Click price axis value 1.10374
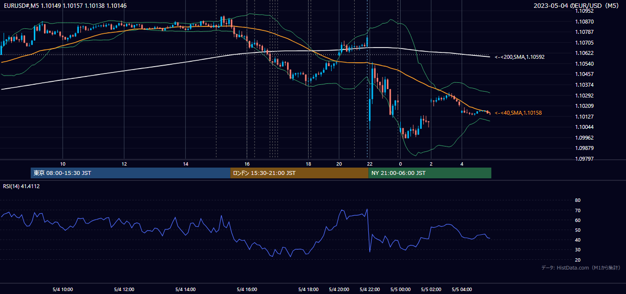This screenshot has height=294, width=626. coord(584,85)
